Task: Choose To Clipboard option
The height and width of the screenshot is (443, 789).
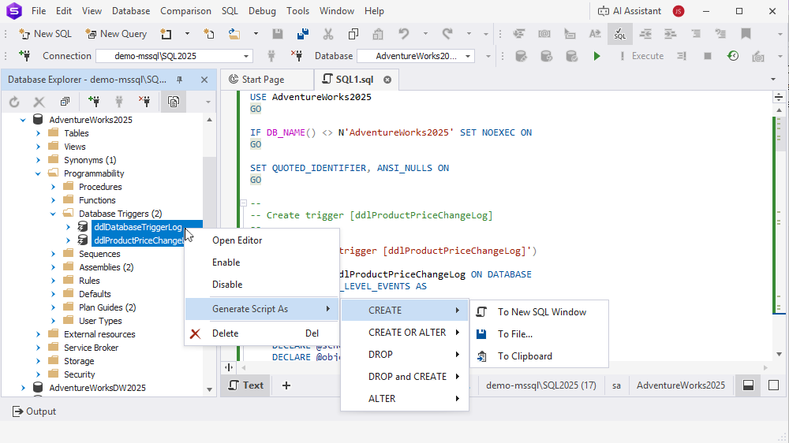Action: (x=539, y=356)
